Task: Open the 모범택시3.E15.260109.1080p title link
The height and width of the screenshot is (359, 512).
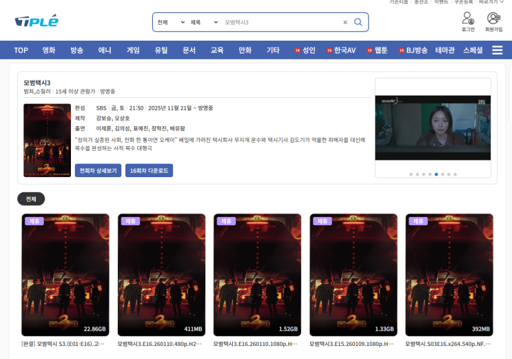Action: tap(351, 344)
